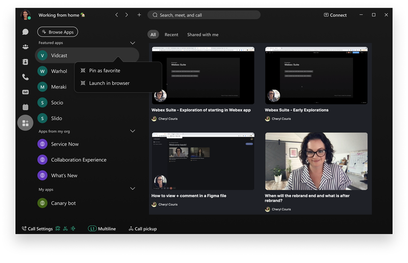Collapse the My apps section
This screenshot has height=263, width=408.
coord(133,189)
